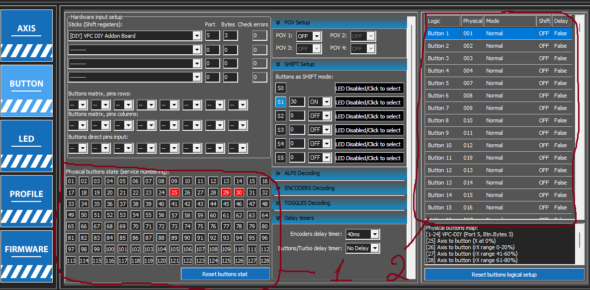The height and width of the screenshot is (290, 590).
Task: Click physical button indicator 29
Action: click(x=226, y=193)
